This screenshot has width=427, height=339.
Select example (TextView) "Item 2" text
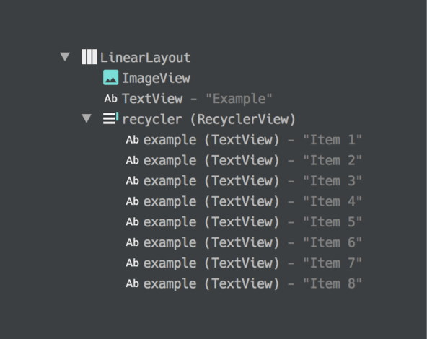coord(252,160)
